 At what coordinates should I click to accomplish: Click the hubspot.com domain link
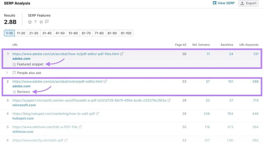click(23, 118)
